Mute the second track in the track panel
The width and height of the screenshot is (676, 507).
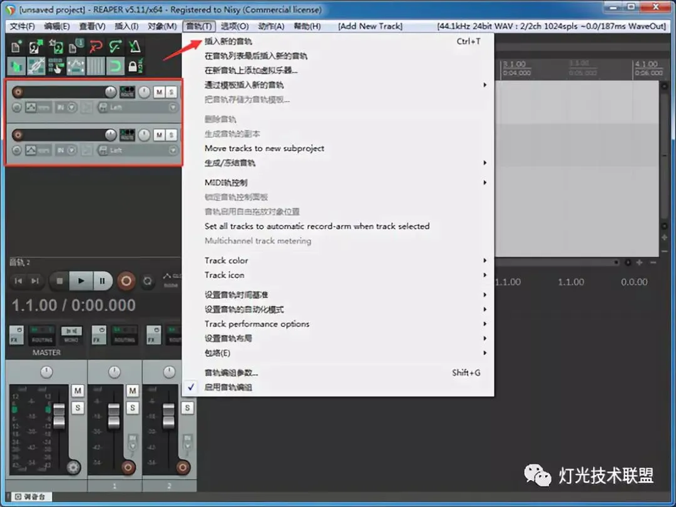pyautogui.click(x=160, y=135)
